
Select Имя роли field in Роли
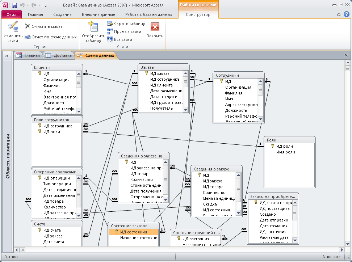pyautogui.click(x=286, y=152)
